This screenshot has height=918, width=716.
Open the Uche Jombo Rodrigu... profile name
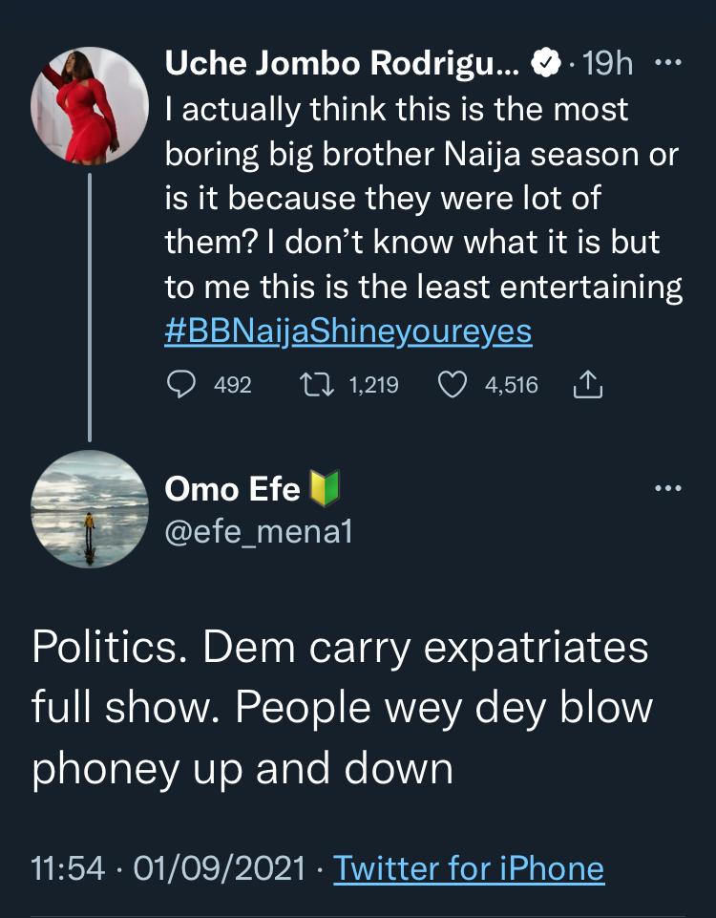click(342, 64)
